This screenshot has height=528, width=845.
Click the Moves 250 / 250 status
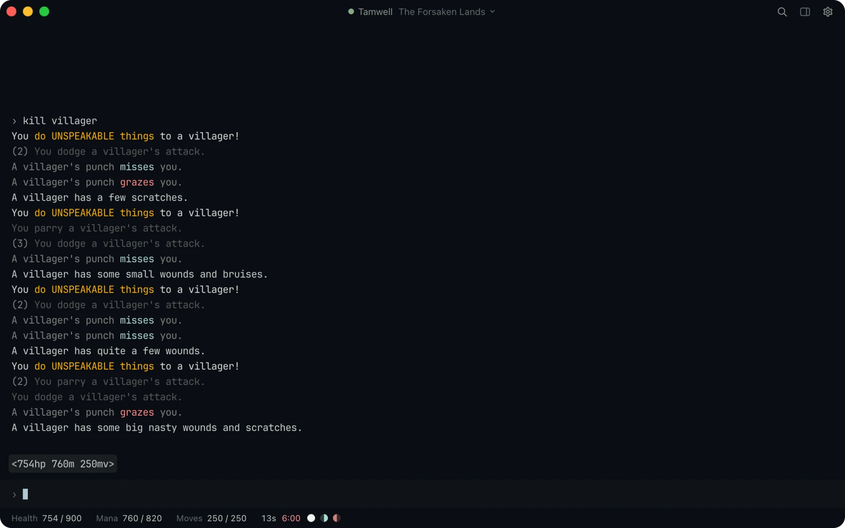pyautogui.click(x=211, y=518)
